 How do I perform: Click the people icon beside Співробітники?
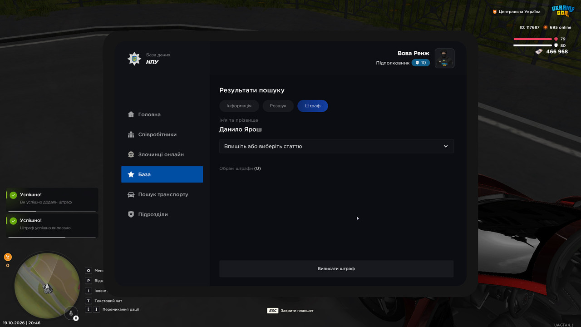pyautogui.click(x=131, y=134)
